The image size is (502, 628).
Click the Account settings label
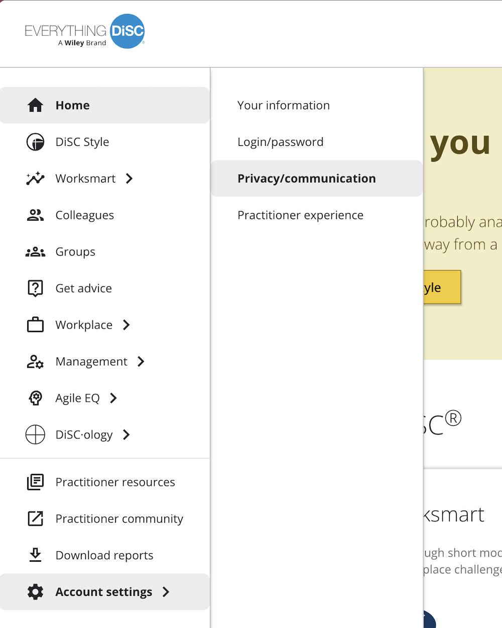(104, 592)
